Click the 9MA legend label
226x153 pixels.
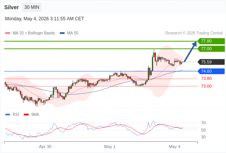(x=35, y=115)
